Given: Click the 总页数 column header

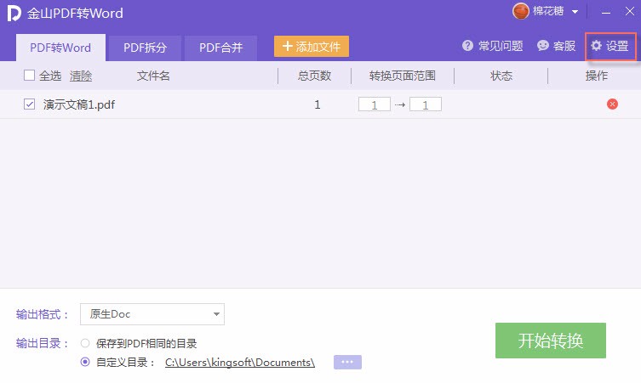Looking at the screenshot, I should tap(314, 76).
